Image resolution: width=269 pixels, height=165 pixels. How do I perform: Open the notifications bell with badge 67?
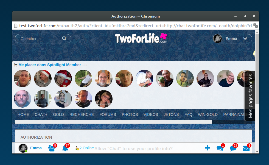(66, 148)
